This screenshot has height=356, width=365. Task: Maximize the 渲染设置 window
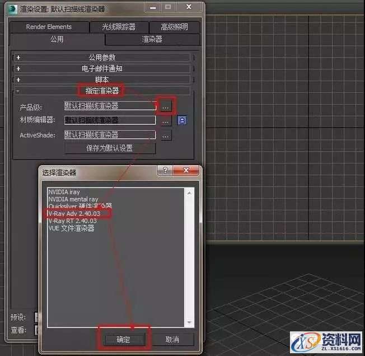pyautogui.click(x=168, y=7)
